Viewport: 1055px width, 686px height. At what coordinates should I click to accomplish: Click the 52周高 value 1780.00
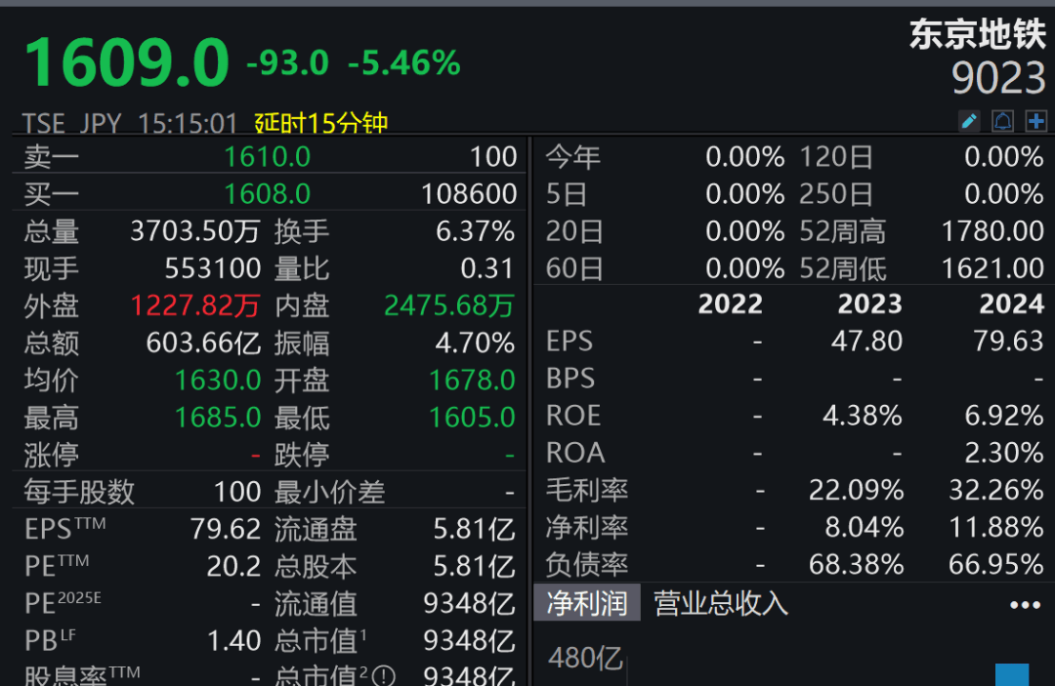(992, 230)
